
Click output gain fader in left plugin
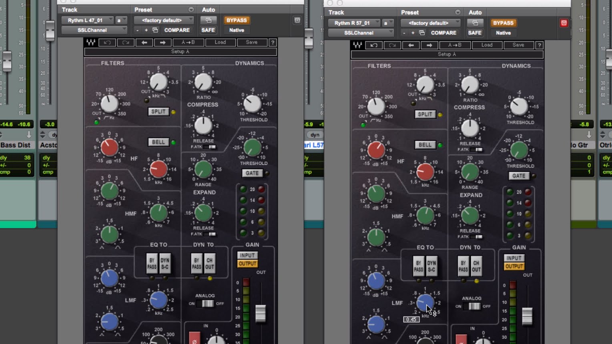(260, 313)
